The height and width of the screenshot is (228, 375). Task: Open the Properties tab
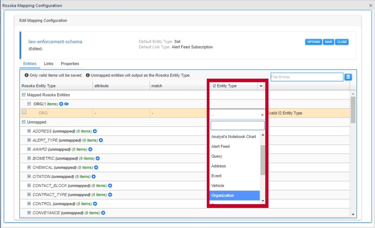(70, 64)
